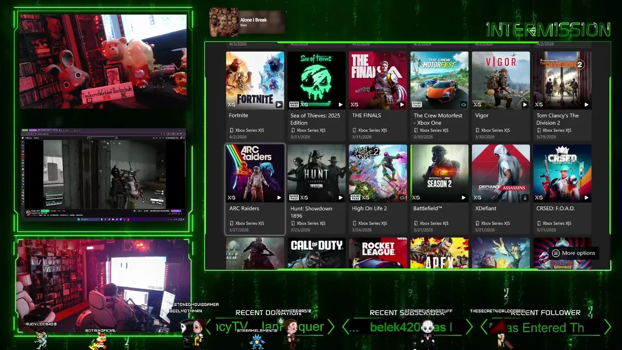This screenshot has width=622, height=350.
Task: Open the Rocket League cover tile
Action: tap(378, 253)
